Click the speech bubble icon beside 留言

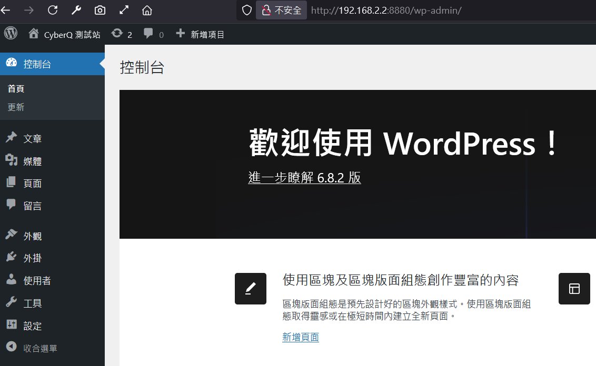point(12,204)
